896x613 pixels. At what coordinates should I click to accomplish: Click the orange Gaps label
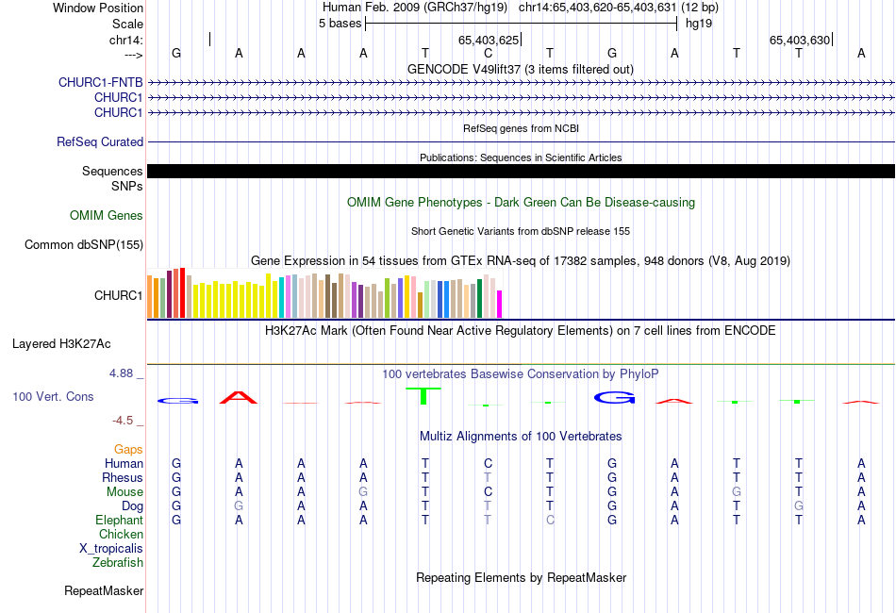[x=128, y=450]
